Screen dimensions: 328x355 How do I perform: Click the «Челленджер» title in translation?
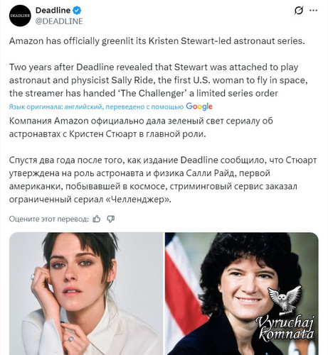(x=137, y=200)
